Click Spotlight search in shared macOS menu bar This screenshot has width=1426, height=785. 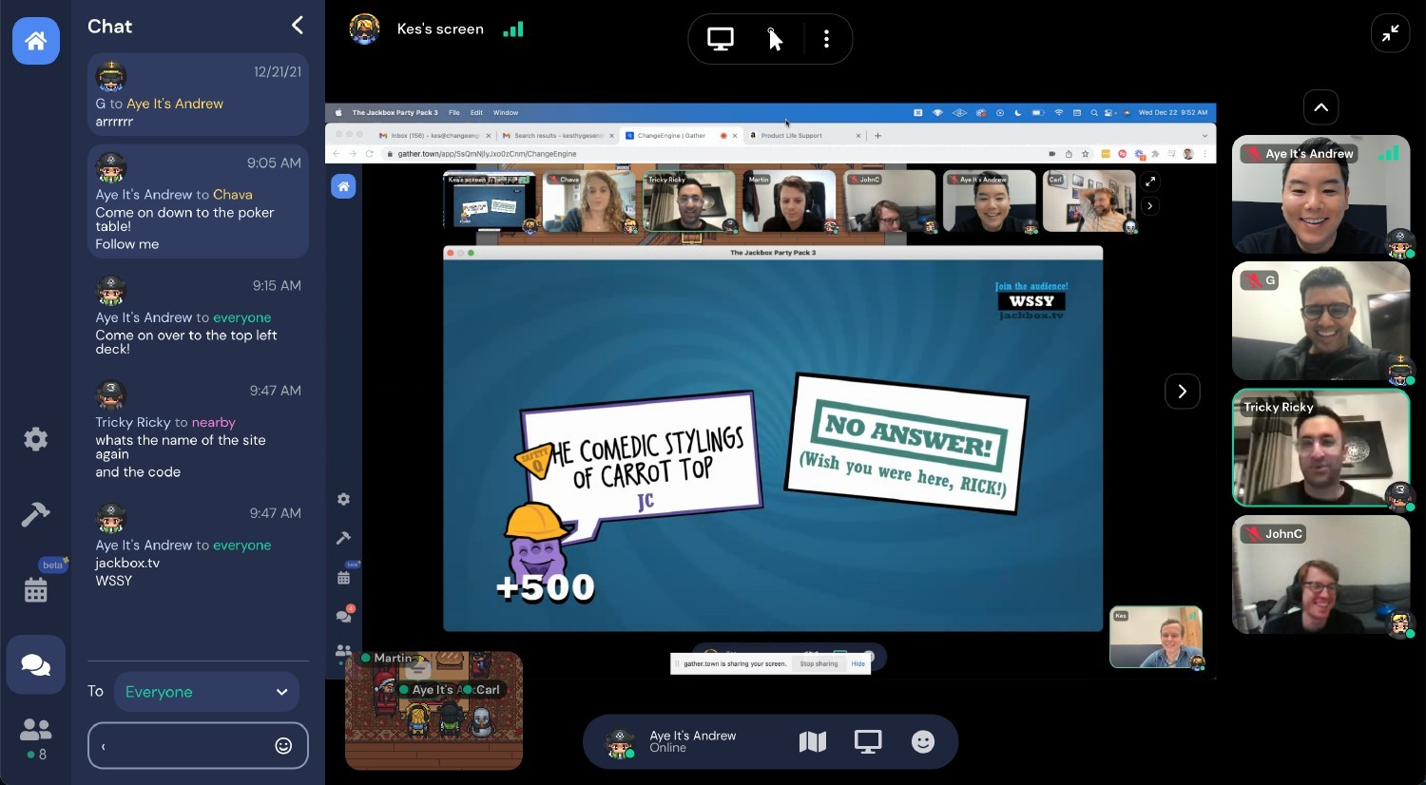[x=1094, y=112]
